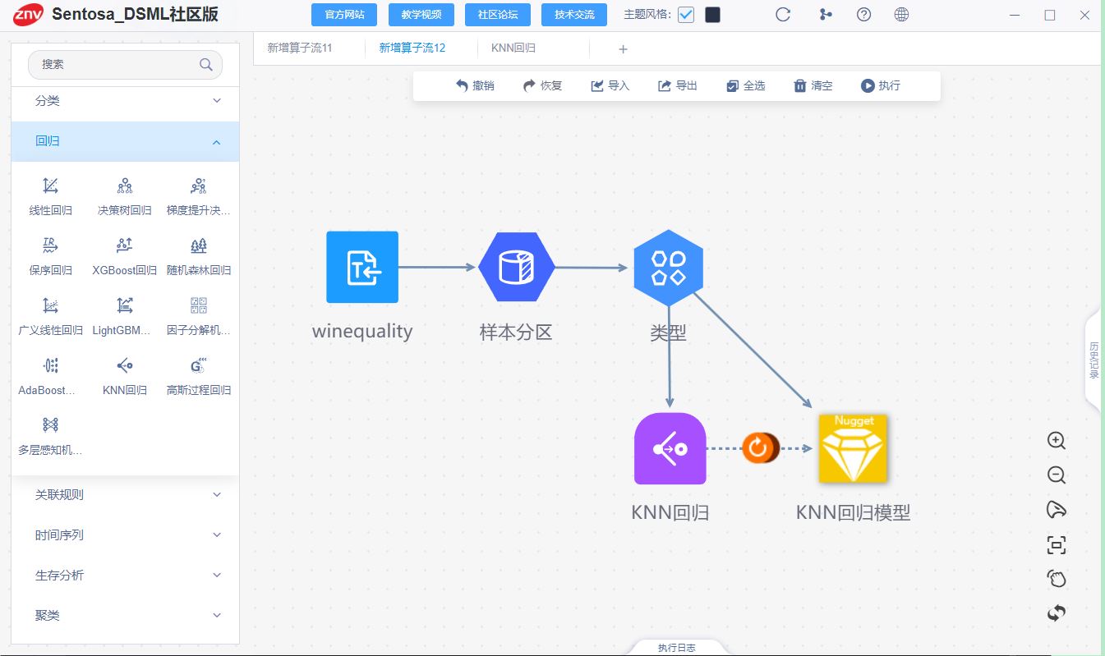Open the 官方网站 button
The height and width of the screenshot is (656, 1105).
[344, 15]
